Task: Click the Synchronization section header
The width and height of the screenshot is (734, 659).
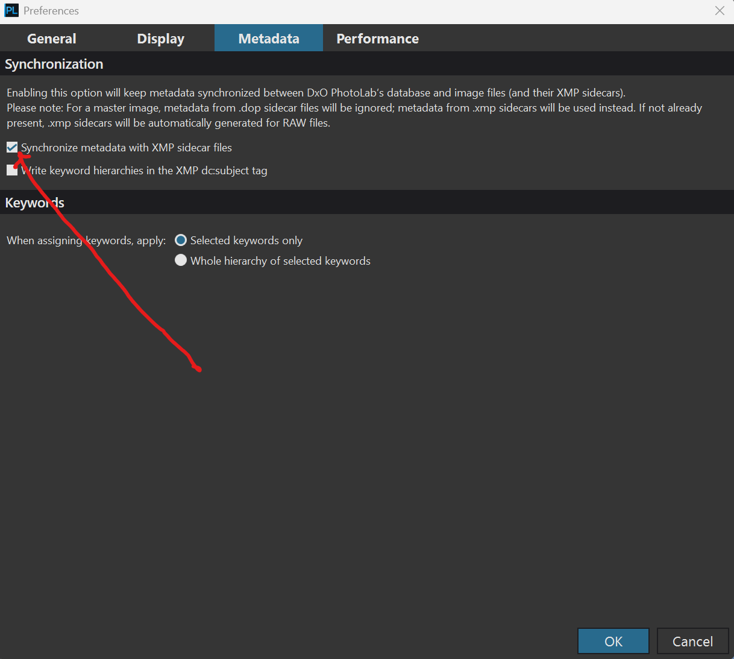Action: (x=54, y=65)
